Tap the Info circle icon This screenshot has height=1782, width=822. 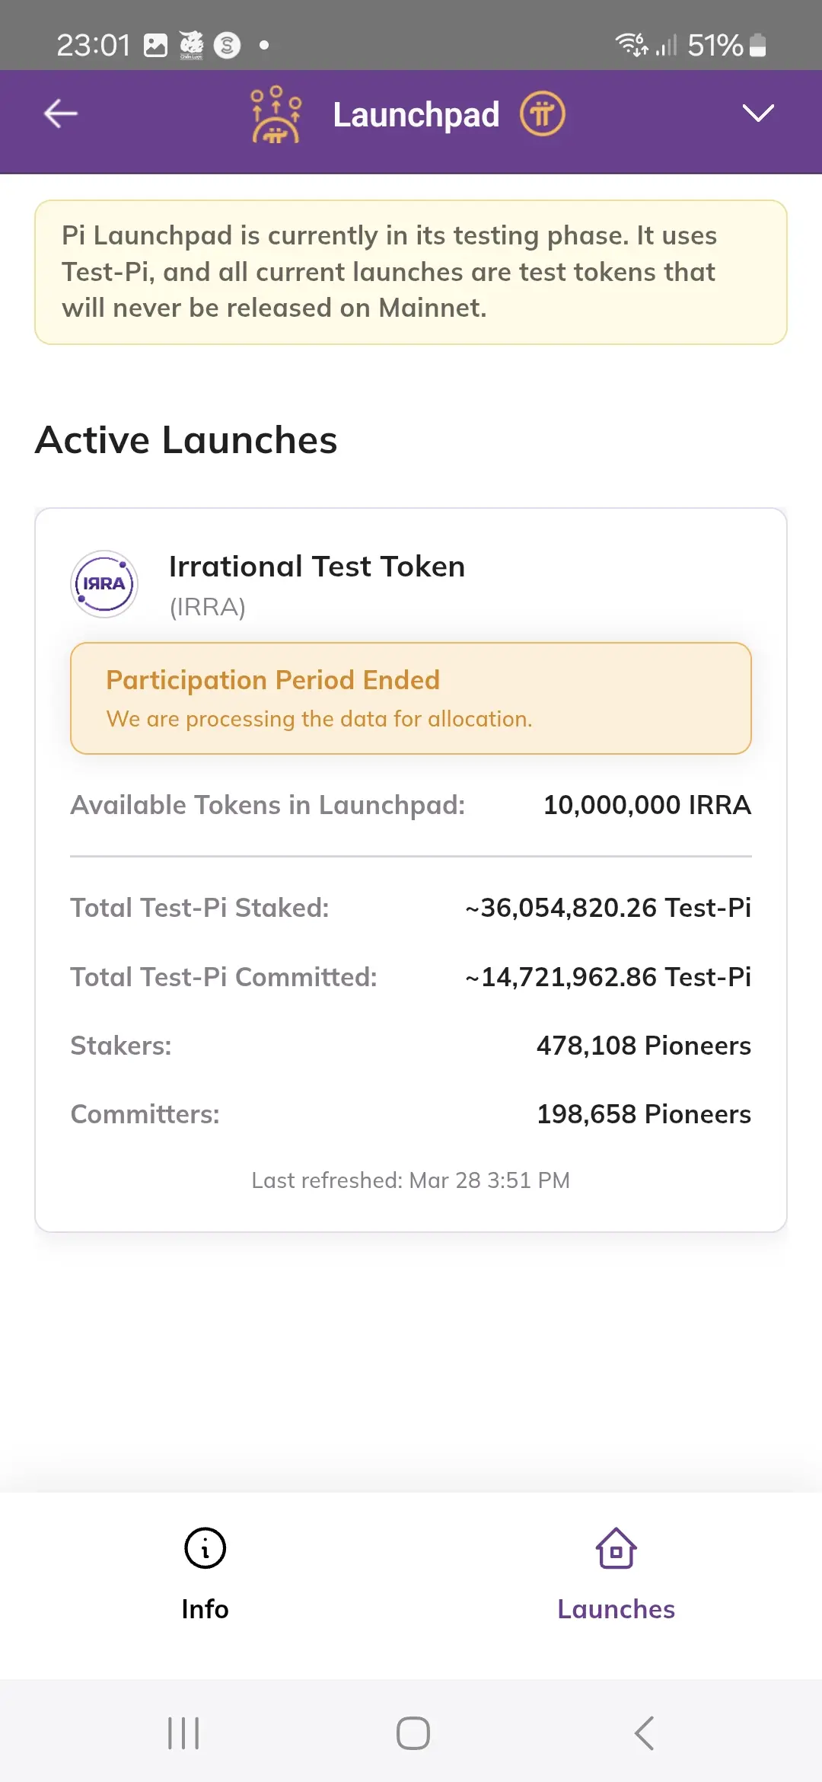205,1548
